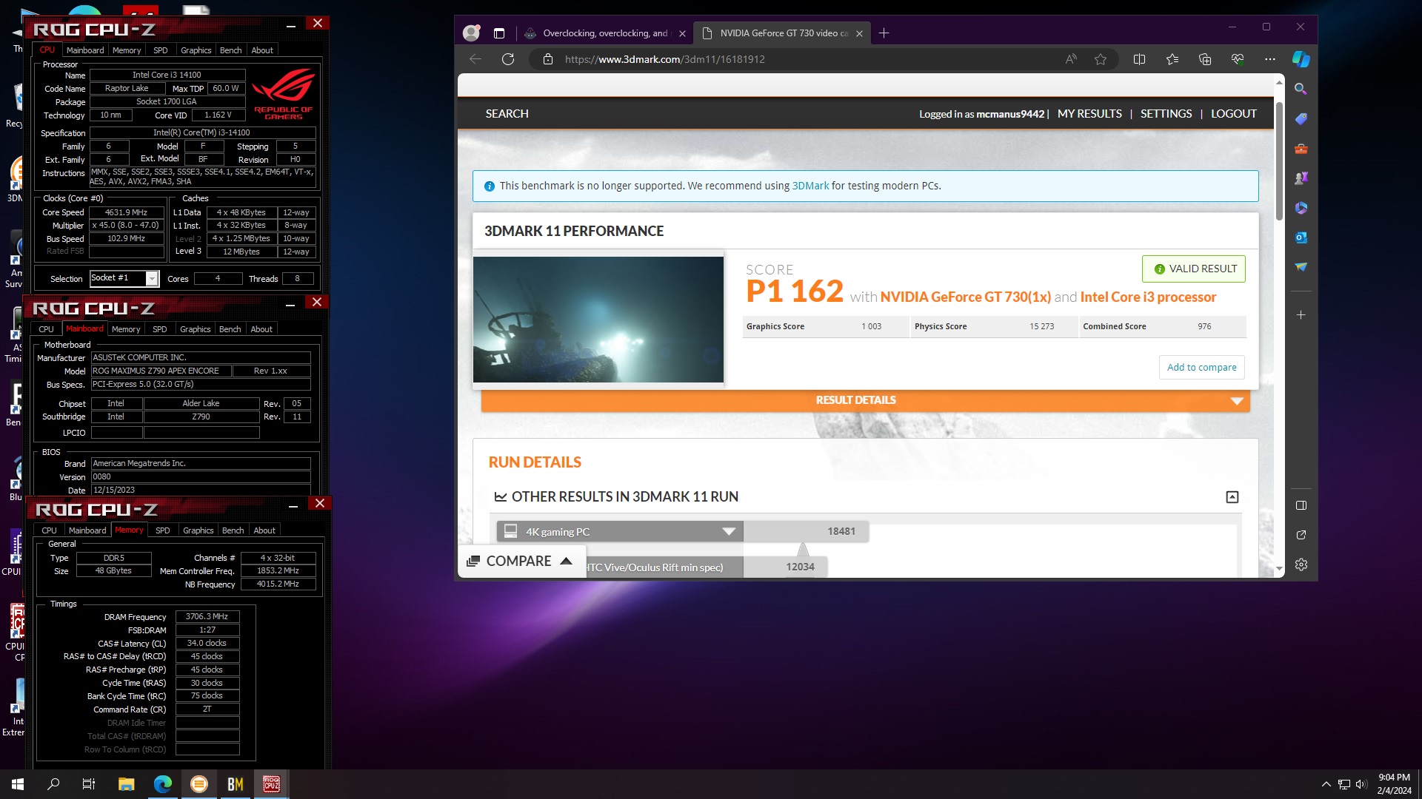This screenshot has height=799, width=1422.
Task: Open SPD tab in the middle CPU-Z window
Action: point(160,329)
